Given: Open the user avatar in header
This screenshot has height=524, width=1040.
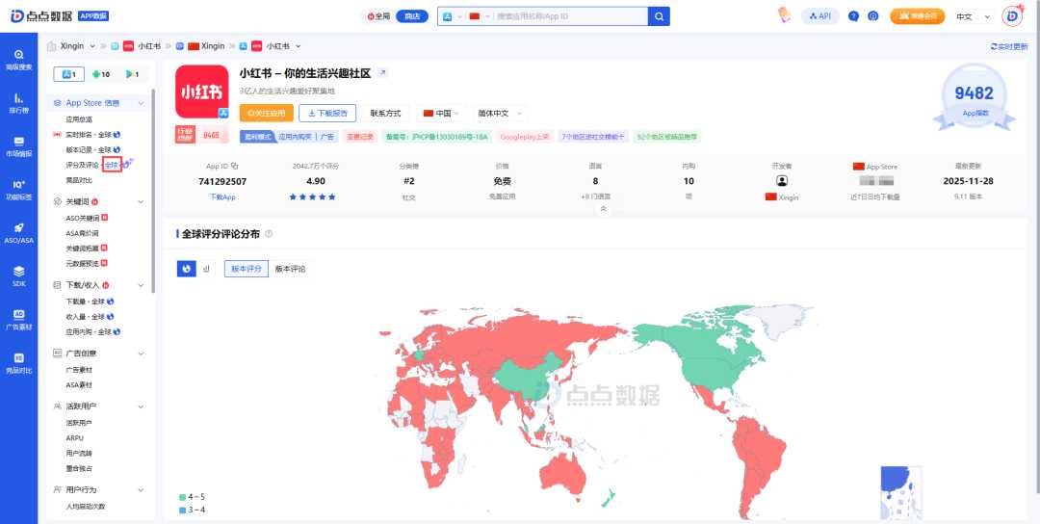Looking at the screenshot, I should pos(1012,16).
